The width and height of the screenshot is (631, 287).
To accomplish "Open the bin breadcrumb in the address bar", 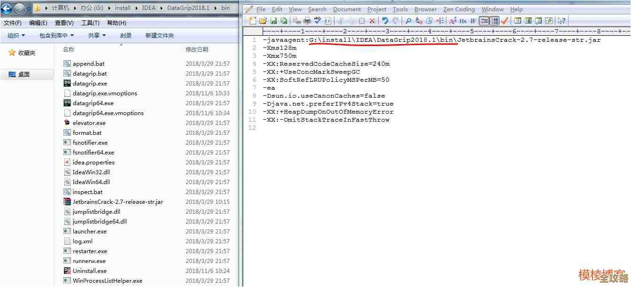I will click(225, 8).
